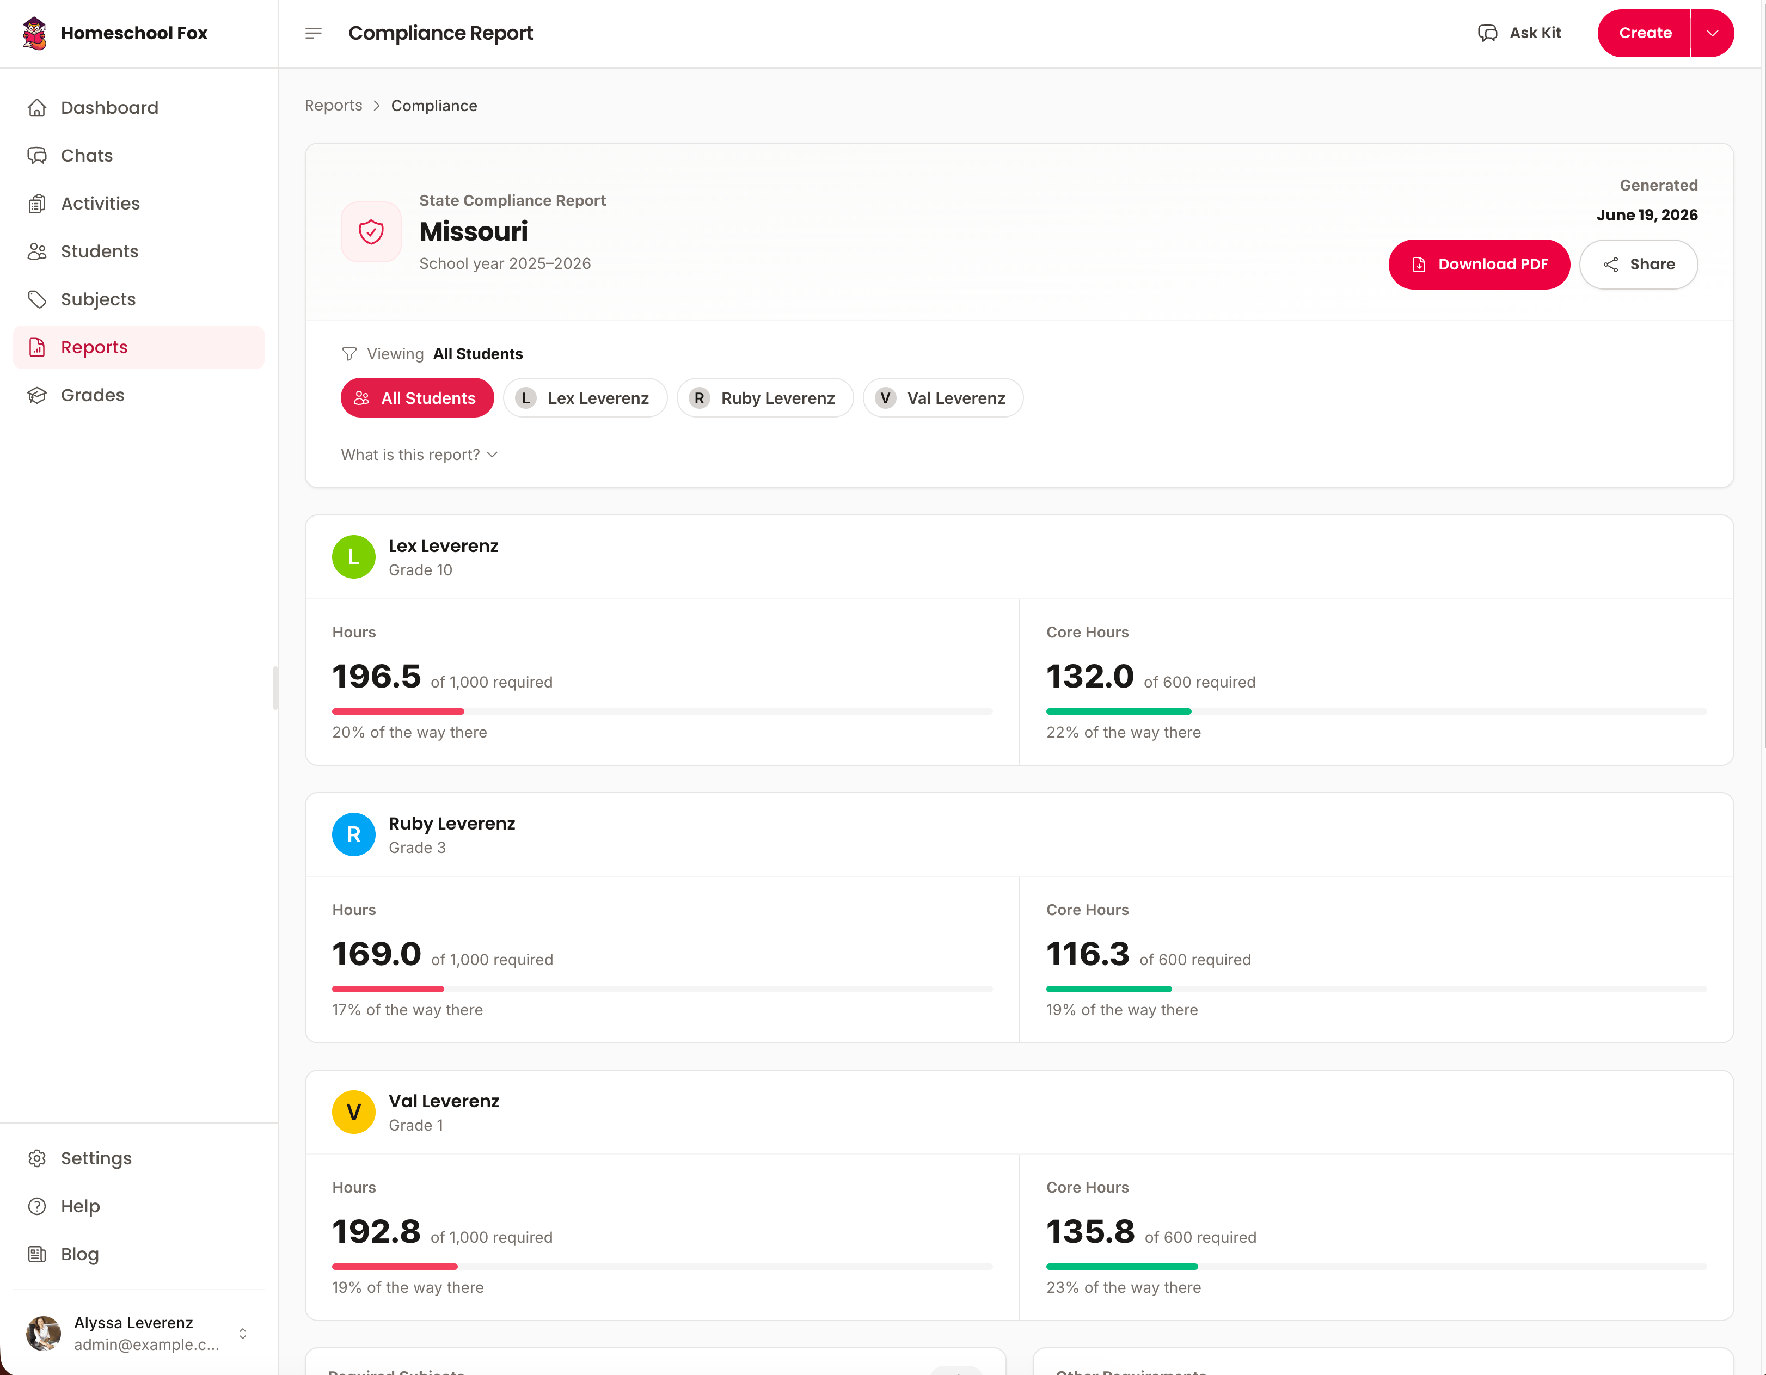Click the June 19, 2026 generated date
This screenshot has width=1766, height=1375.
tap(1646, 215)
